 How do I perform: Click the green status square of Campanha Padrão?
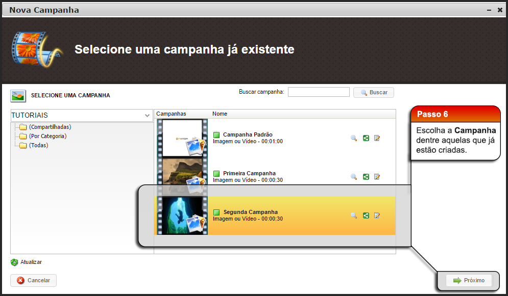216,134
